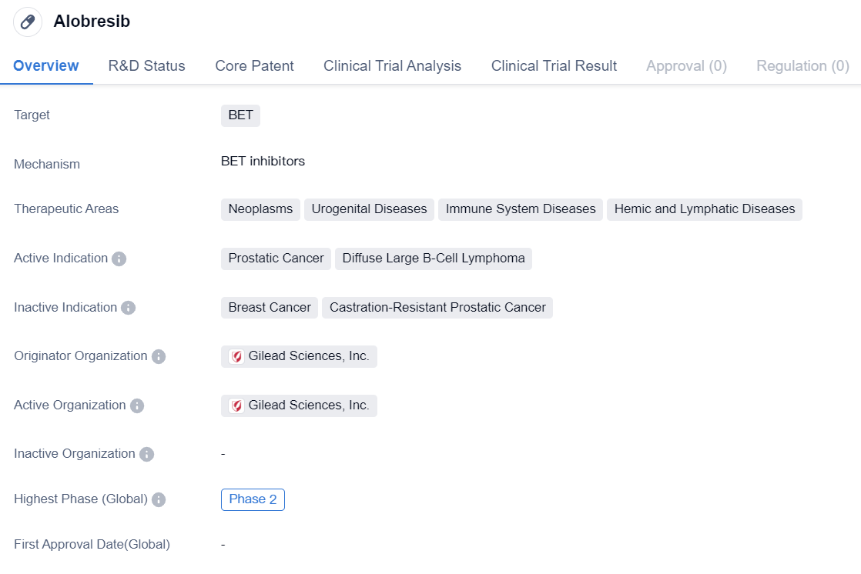Click info icon next to Originator Organization

click(x=158, y=357)
